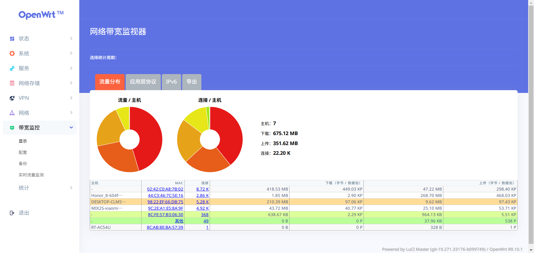The height and width of the screenshot is (253, 534).
Task: Open the 8.72 K connections link
Action: coord(202,189)
